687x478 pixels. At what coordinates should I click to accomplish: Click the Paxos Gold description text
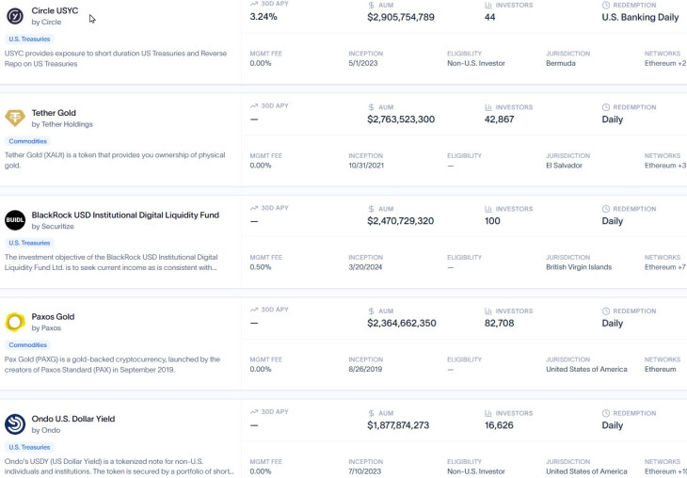coord(112,364)
